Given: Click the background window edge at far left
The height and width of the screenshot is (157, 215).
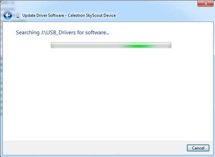Looking at the screenshot, I should click(1, 82).
